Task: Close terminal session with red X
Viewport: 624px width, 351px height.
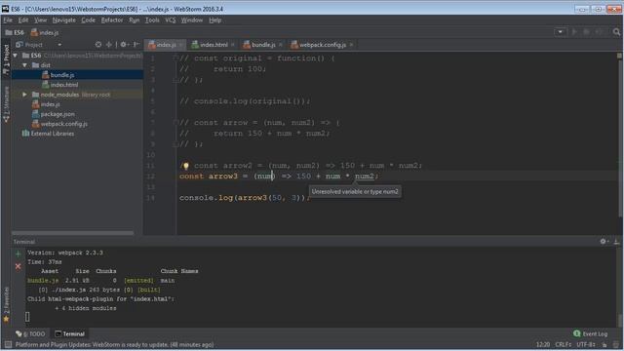Action: [18, 266]
